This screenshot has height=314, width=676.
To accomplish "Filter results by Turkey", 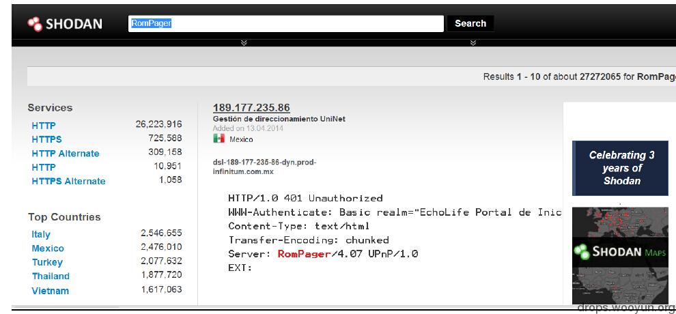I will click(x=47, y=262).
